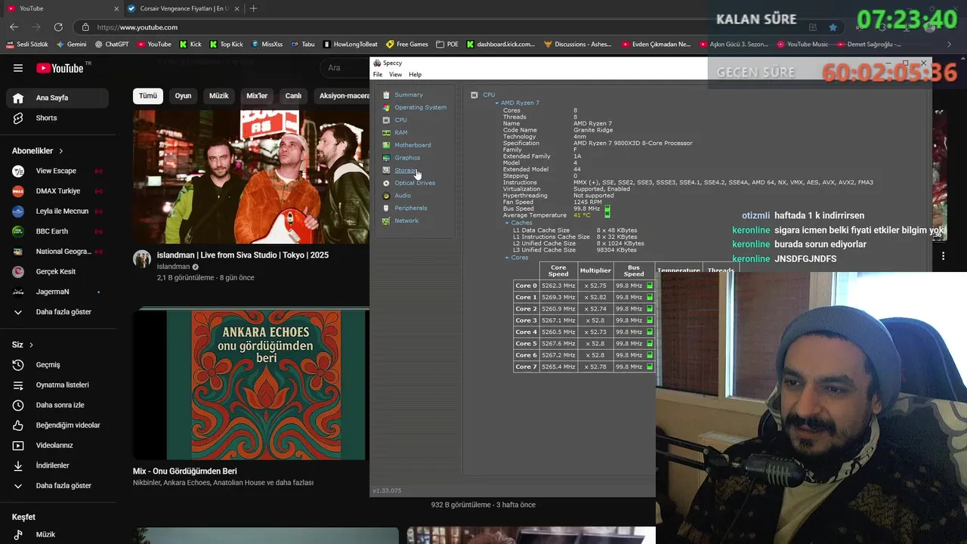Show hidden bookmarks overflow chevron
Screen dimensions: 967x544
950,45
